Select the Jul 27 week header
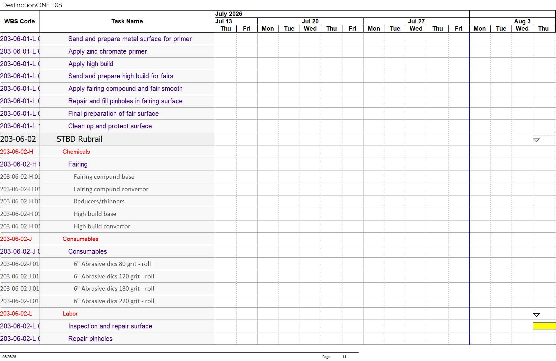Image resolution: width=556 pixels, height=361 pixels. point(416,21)
